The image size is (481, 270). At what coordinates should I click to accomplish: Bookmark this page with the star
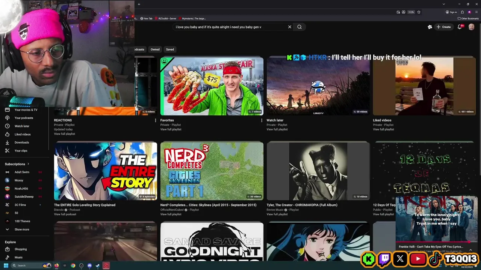tap(419, 12)
